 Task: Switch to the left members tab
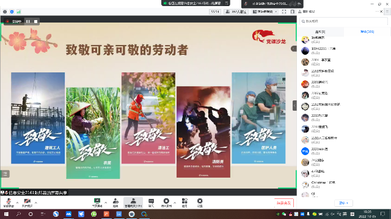pyautogui.click(x=320, y=32)
